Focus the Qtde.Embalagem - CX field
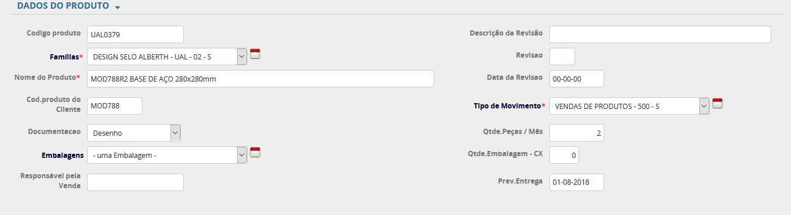Screen dimensions: 791x215 [x=564, y=155]
